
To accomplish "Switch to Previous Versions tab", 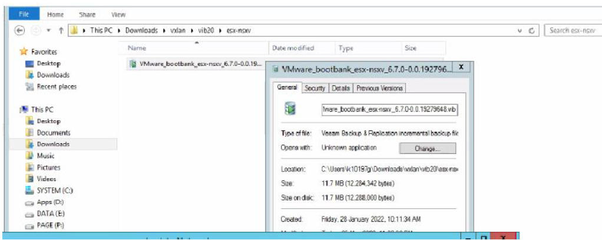I will pos(379,88).
